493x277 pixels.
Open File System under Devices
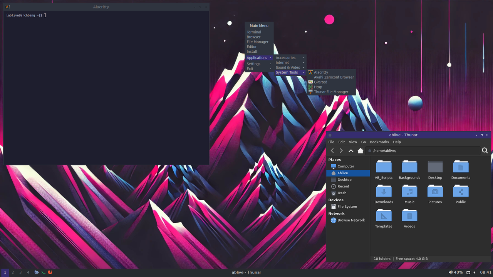348,207
